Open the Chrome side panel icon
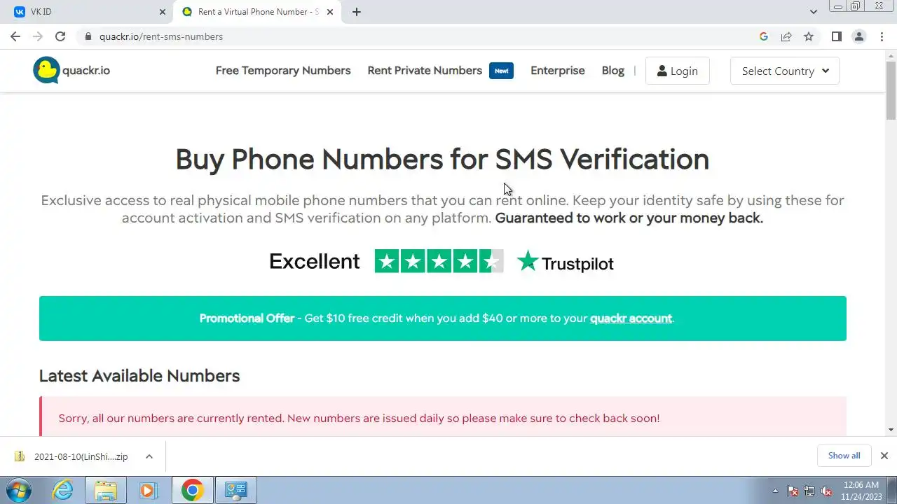Image resolution: width=897 pixels, height=504 pixels. [x=836, y=36]
